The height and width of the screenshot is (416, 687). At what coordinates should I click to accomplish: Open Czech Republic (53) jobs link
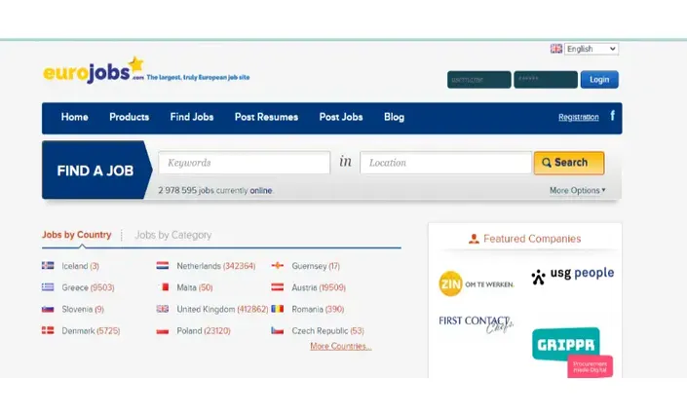(x=327, y=330)
